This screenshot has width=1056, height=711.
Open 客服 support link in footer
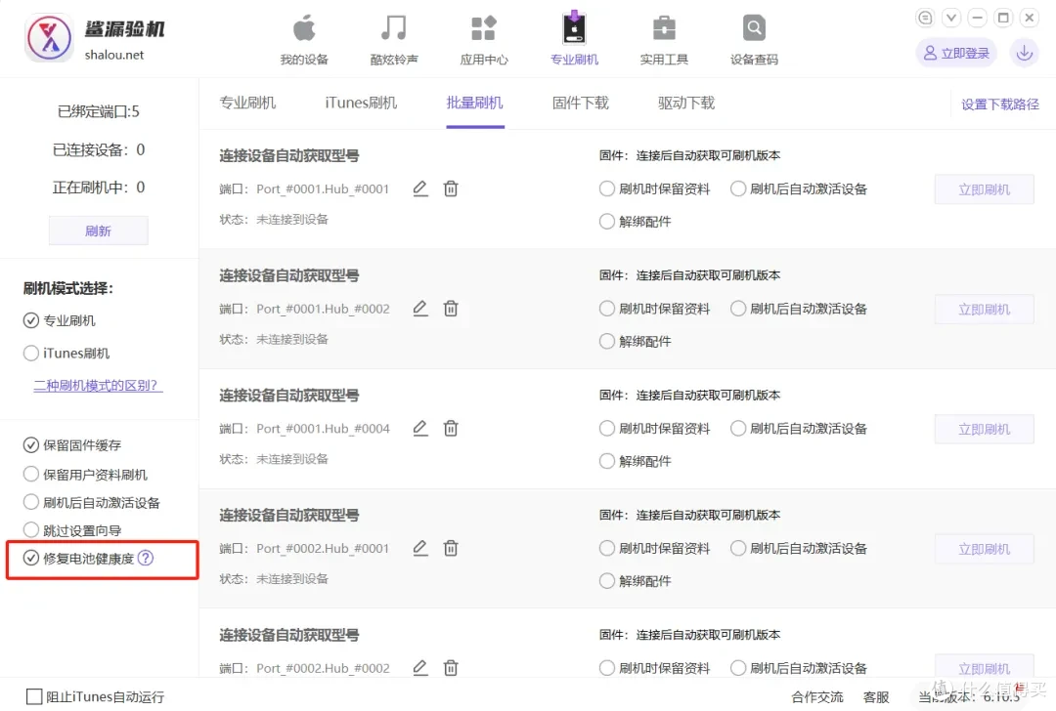pyautogui.click(x=876, y=697)
